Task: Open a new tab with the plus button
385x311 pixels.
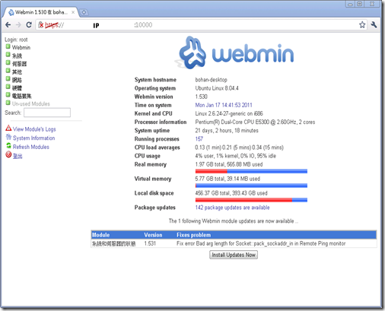Action: (x=84, y=12)
